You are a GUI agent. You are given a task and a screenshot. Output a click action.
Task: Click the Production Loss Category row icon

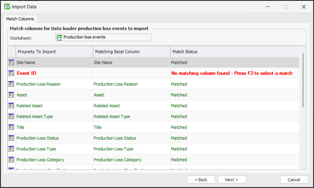point(11,160)
